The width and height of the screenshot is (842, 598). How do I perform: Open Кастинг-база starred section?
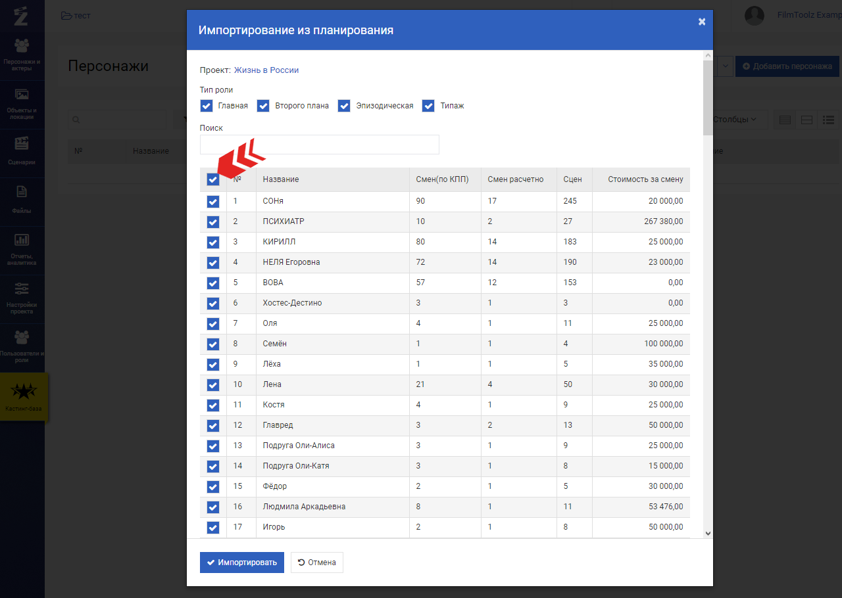(x=24, y=397)
